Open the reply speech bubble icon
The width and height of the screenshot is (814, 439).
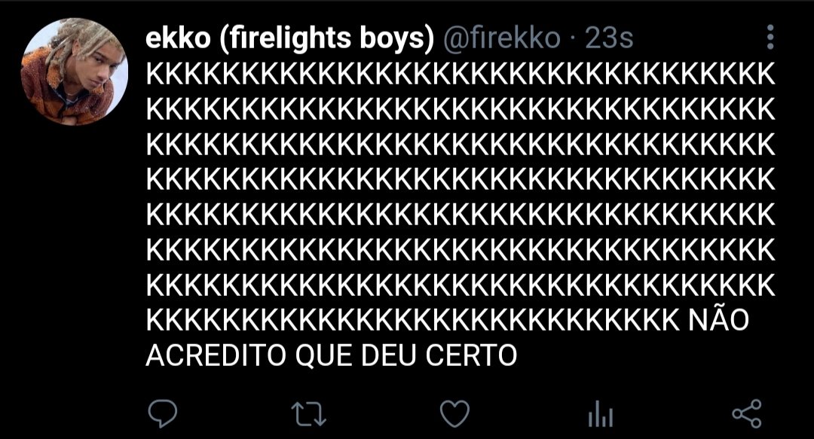(x=163, y=413)
